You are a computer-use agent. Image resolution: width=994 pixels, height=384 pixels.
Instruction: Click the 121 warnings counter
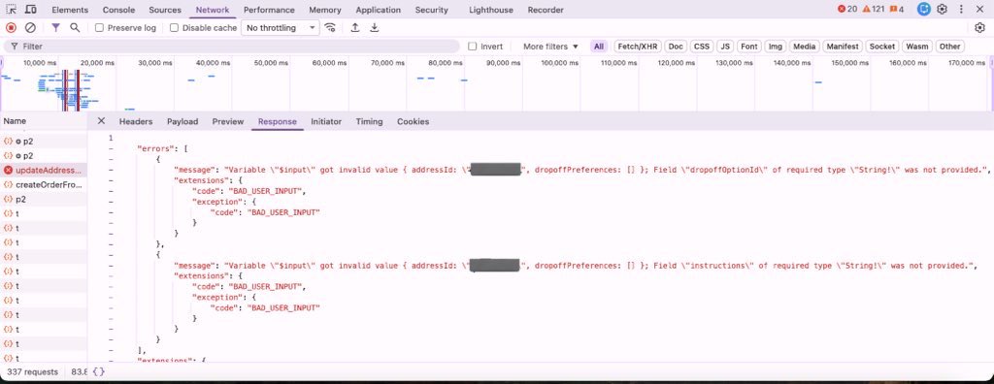[x=873, y=10]
